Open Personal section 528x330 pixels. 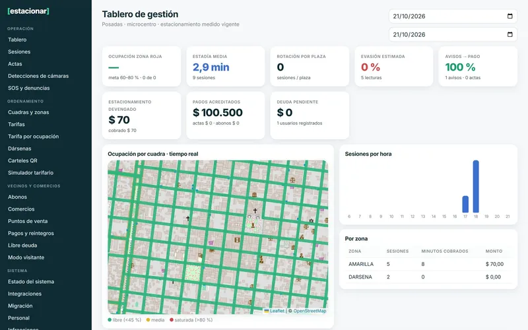[x=18, y=318]
